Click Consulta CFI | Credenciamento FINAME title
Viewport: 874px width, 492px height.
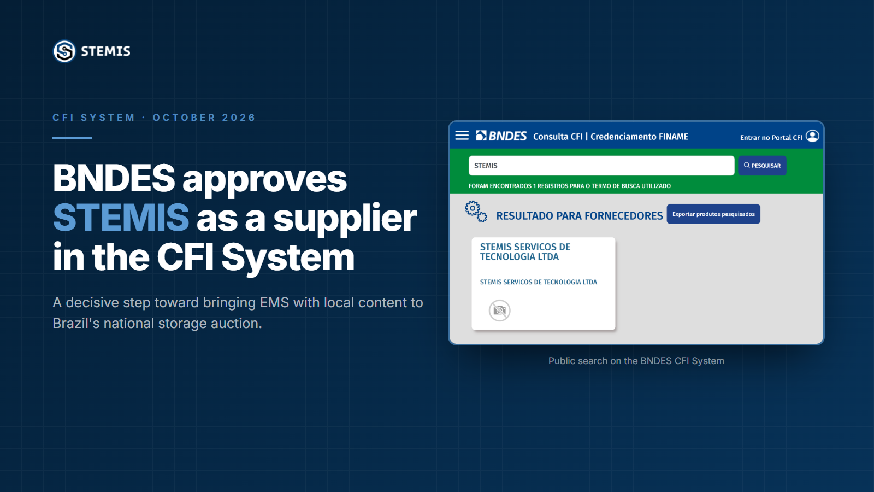pos(611,137)
